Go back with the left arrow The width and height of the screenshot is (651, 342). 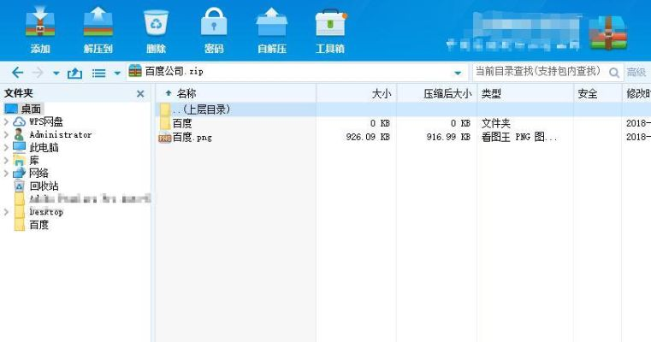[x=17, y=73]
